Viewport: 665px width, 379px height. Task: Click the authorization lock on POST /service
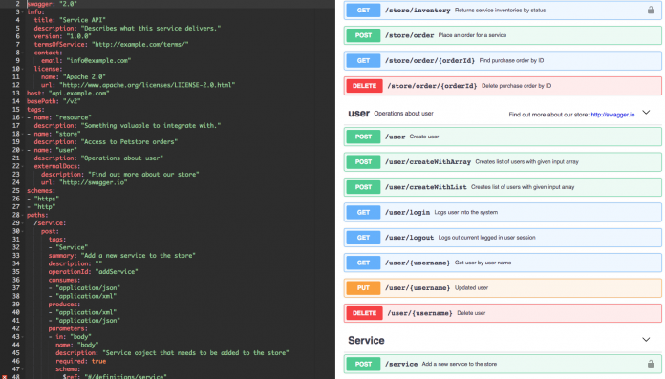pyautogui.click(x=650, y=364)
